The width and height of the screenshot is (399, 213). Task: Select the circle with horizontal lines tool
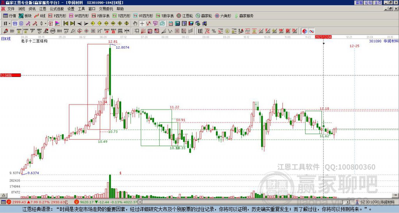coord(53,31)
